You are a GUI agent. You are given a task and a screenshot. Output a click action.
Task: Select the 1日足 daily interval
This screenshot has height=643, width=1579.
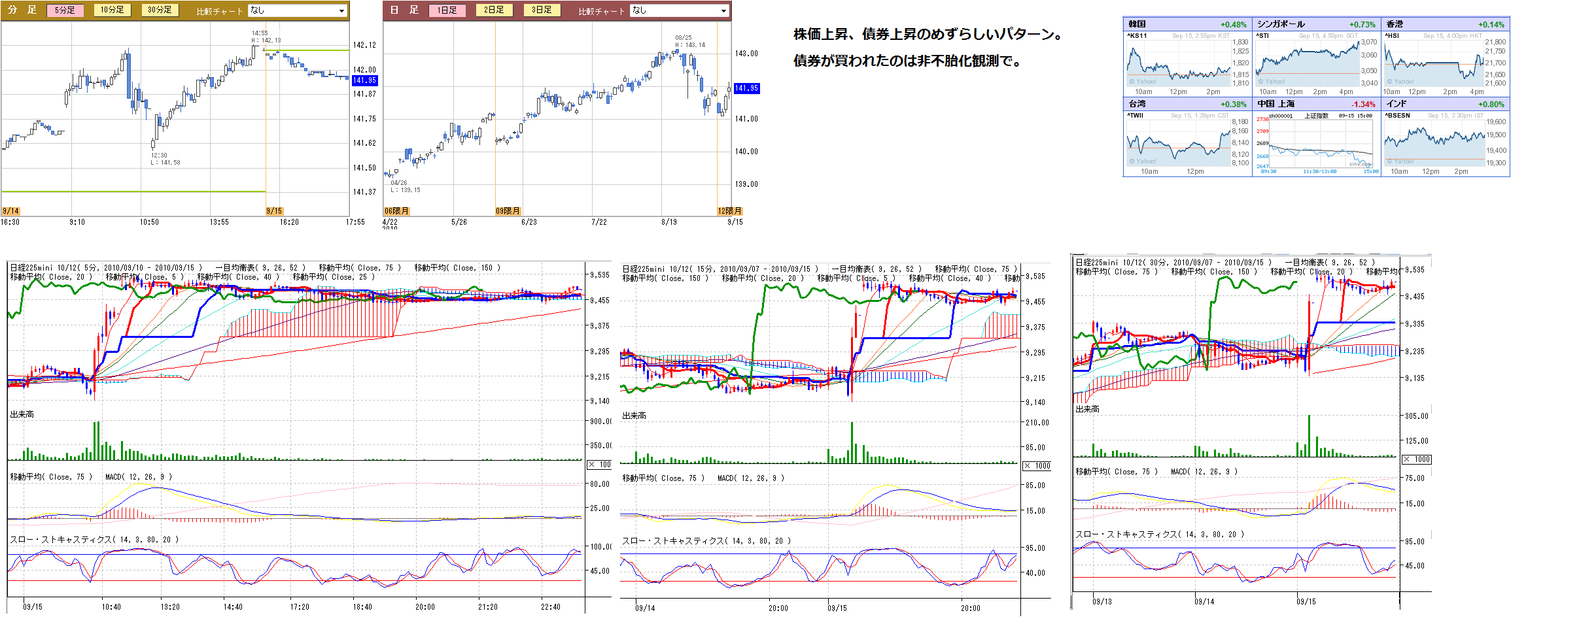(x=447, y=10)
